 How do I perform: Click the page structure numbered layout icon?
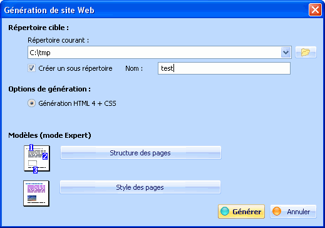[x=37, y=159]
